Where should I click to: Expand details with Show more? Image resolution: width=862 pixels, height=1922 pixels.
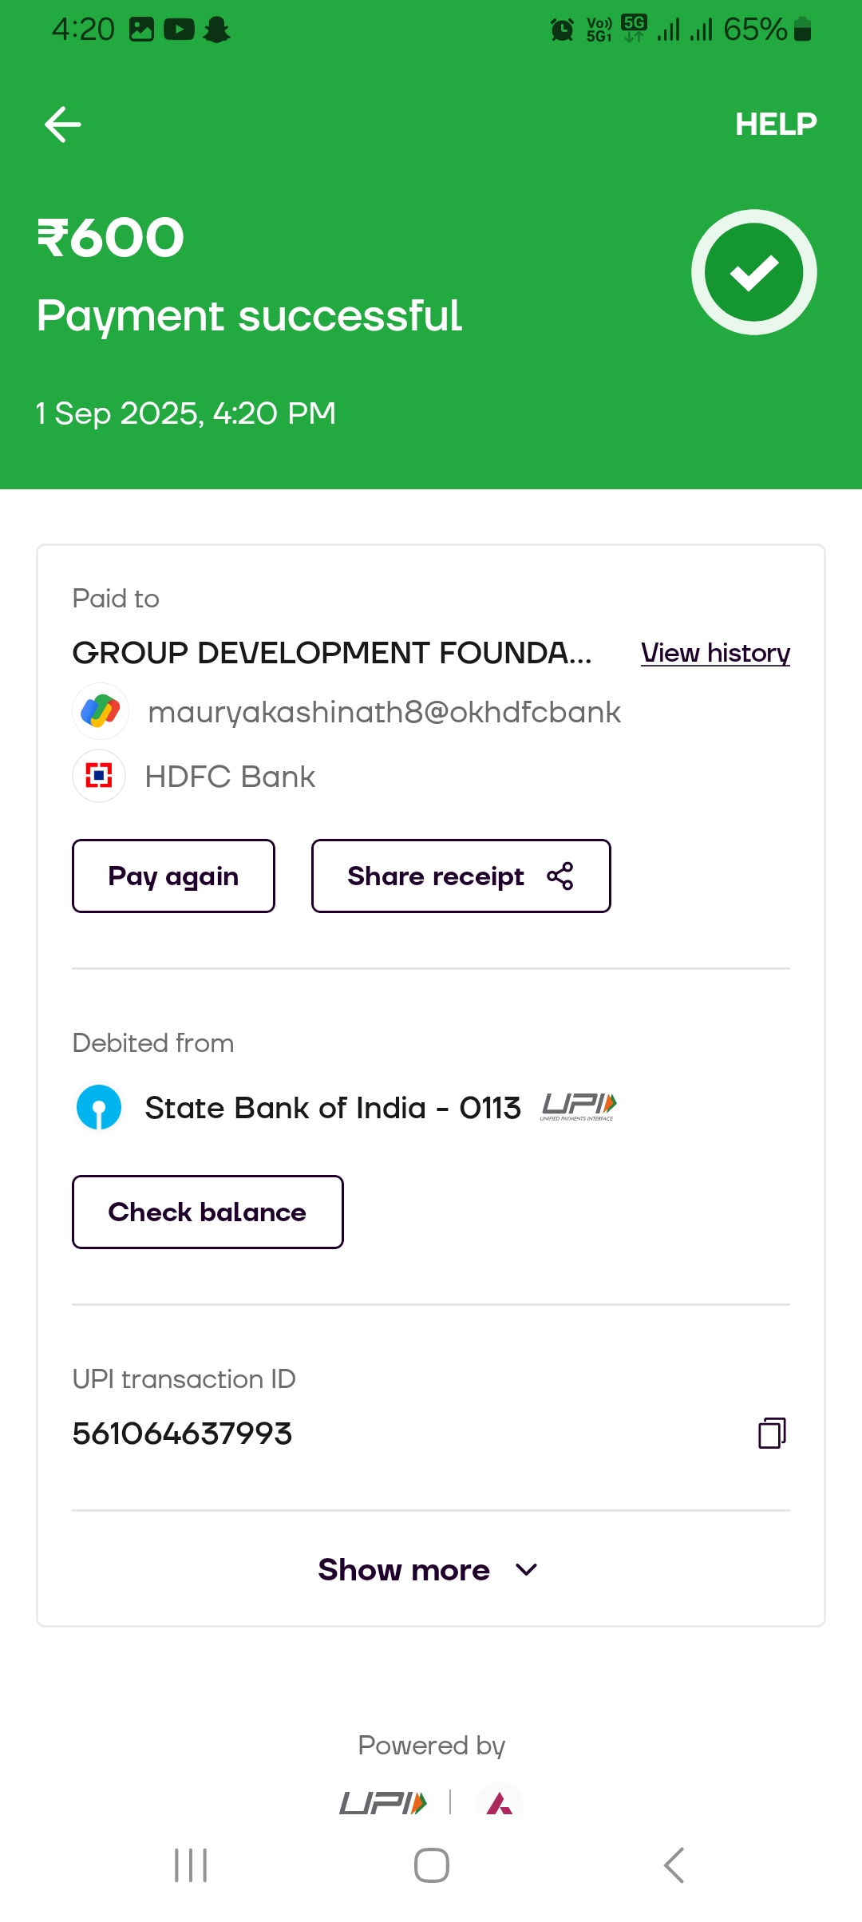point(404,1570)
